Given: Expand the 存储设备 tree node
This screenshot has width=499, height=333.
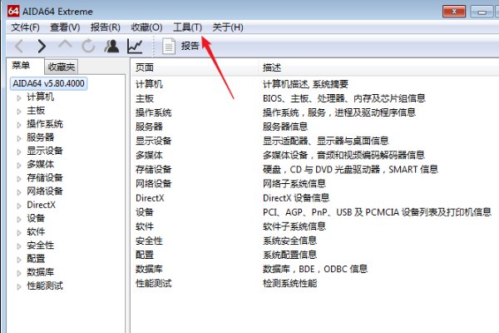Looking at the screenshot, I should click(x=19, y=178).
